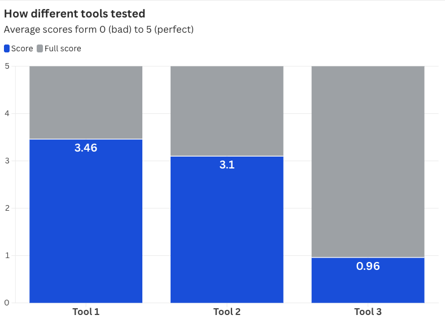Select the 'Score' legend label
The height and width of the screenshot is (324, 445).
click(22, 48)
